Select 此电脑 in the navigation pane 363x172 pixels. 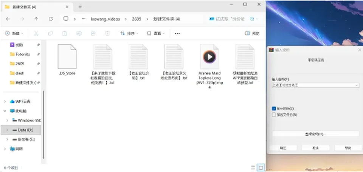click(21, 111)
